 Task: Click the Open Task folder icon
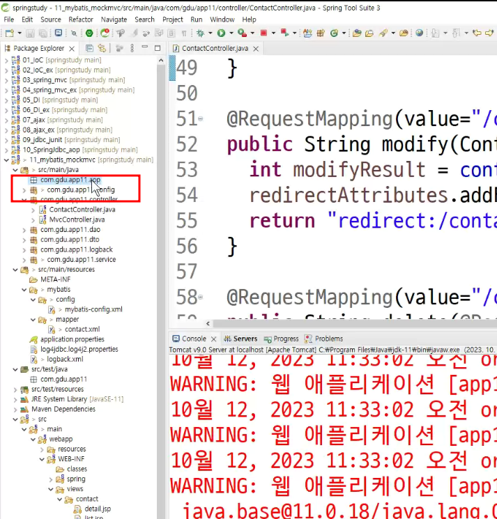click(369, 33)
